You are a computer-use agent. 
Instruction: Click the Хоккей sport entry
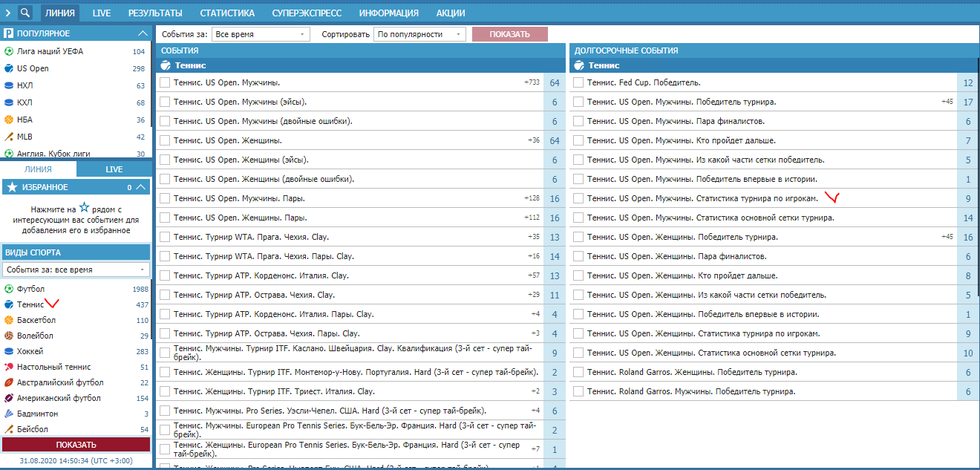pyautogui.click(x=30, y=351)
